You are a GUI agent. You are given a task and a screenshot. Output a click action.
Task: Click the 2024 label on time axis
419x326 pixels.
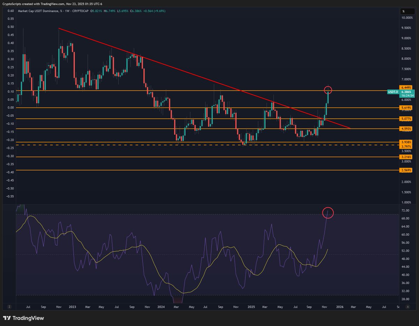(x=162, y=307)
